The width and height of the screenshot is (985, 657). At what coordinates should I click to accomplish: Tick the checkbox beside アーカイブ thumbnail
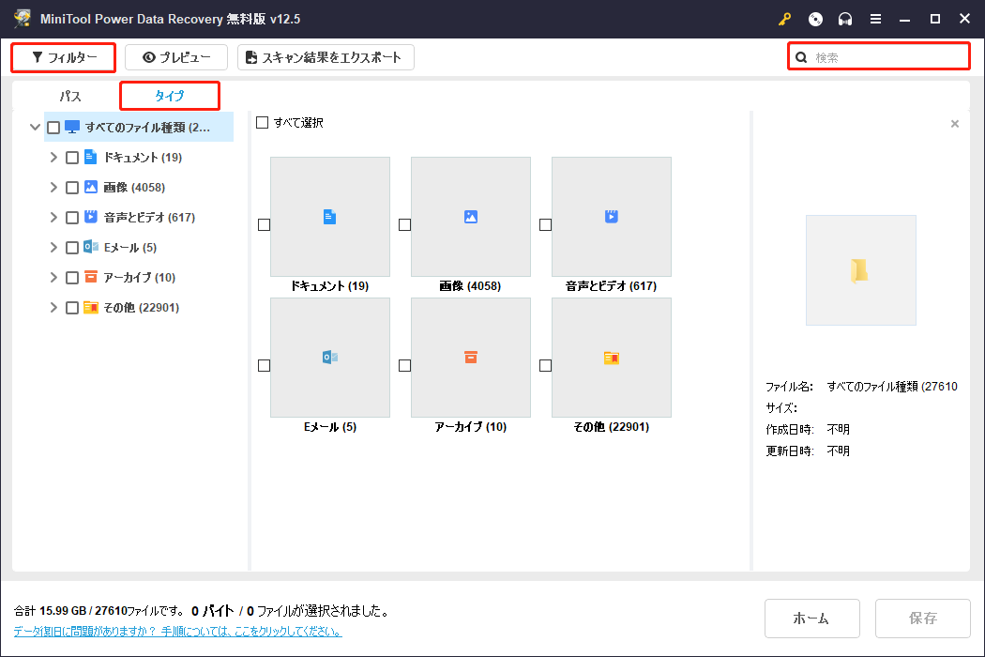[404, 365]
